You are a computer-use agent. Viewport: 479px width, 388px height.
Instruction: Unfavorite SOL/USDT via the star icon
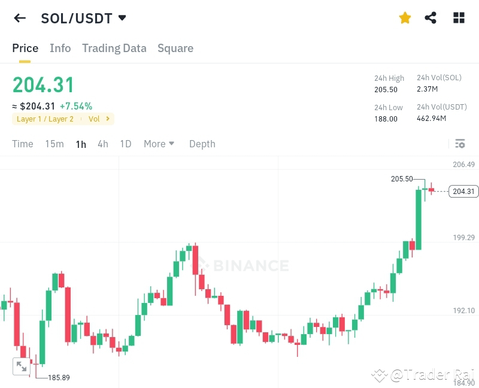(x=405, y=18)
